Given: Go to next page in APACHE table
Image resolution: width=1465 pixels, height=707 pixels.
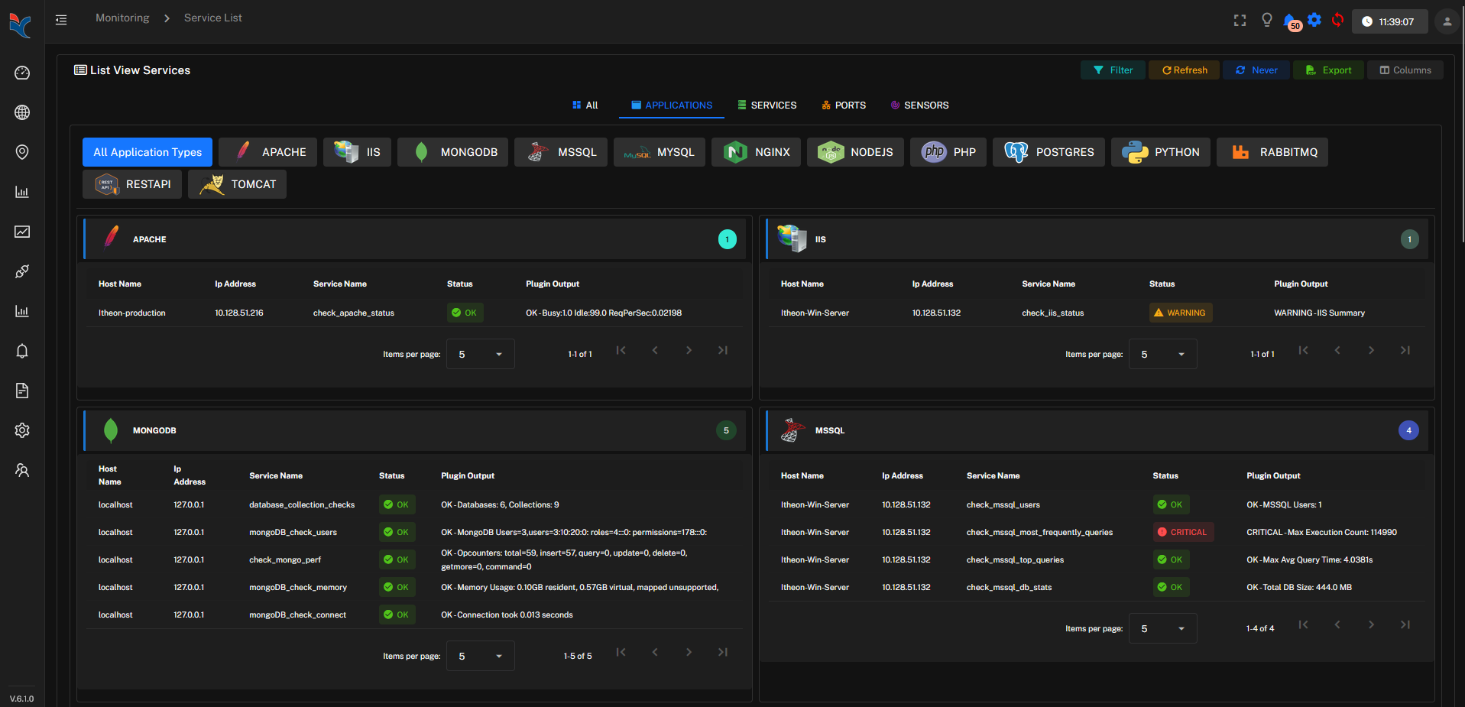Looking at the screenshot, I should tap(689, 350).
